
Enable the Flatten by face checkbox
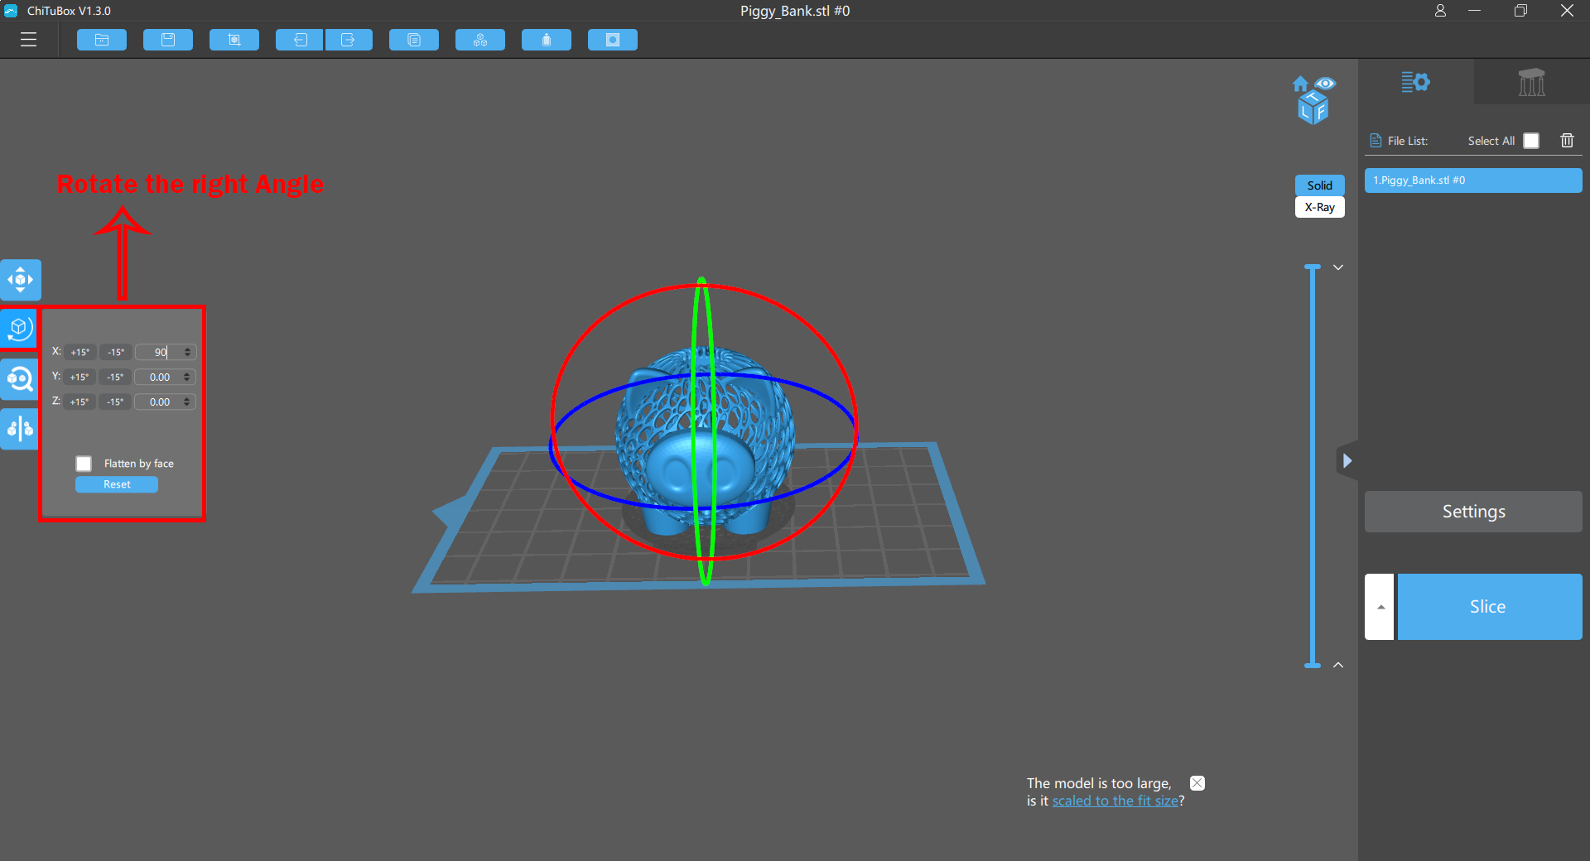tap(84, 464)
